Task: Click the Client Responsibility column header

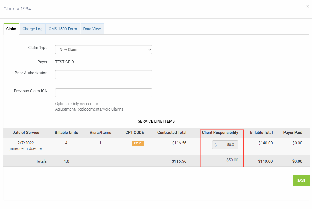Action: [x=220, y=133]
